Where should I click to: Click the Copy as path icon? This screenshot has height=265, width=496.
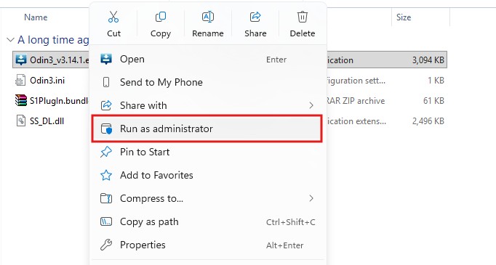(x=106, y=221)
